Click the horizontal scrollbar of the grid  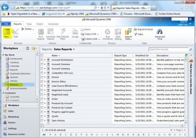pos(106,126)
